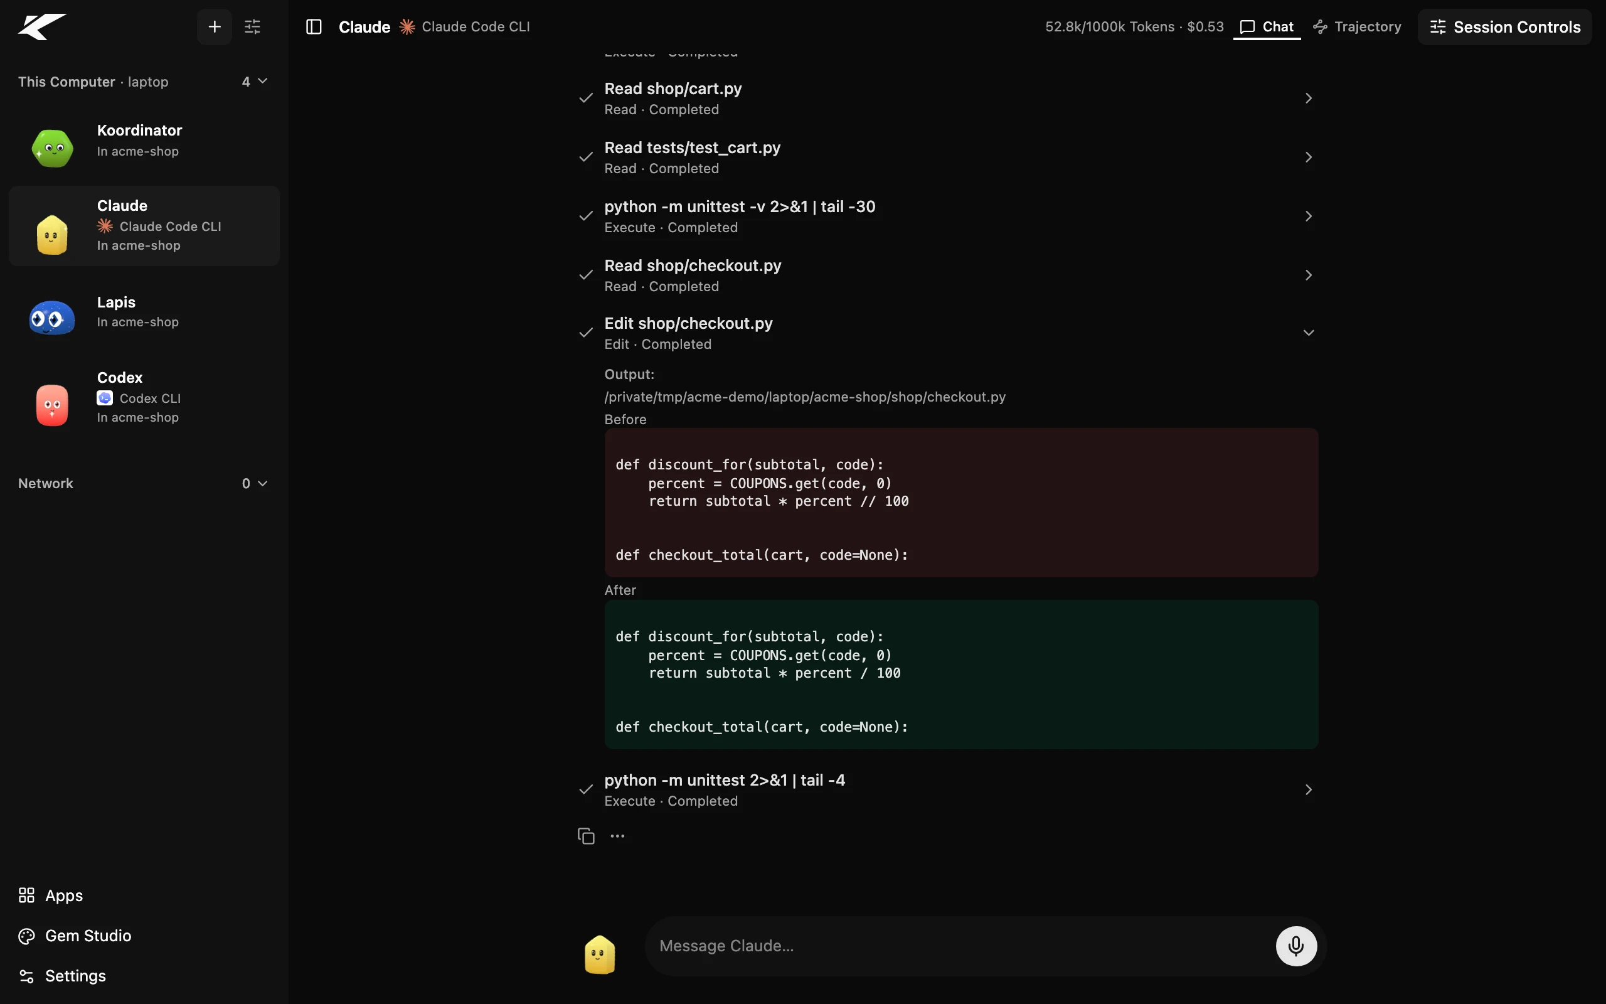Open Session Controls

(x=1504, y=26)
